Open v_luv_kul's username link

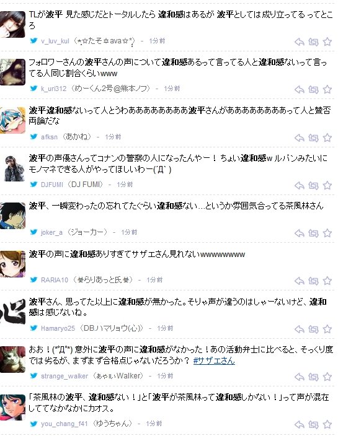tap(55, 41)
